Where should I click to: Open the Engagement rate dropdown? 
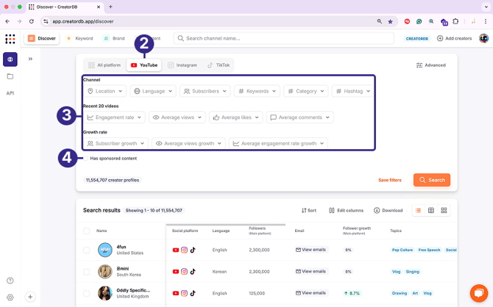(x=115, y=117)
